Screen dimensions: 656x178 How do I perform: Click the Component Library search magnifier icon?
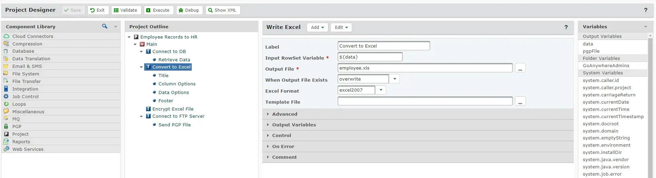(105, 26)
